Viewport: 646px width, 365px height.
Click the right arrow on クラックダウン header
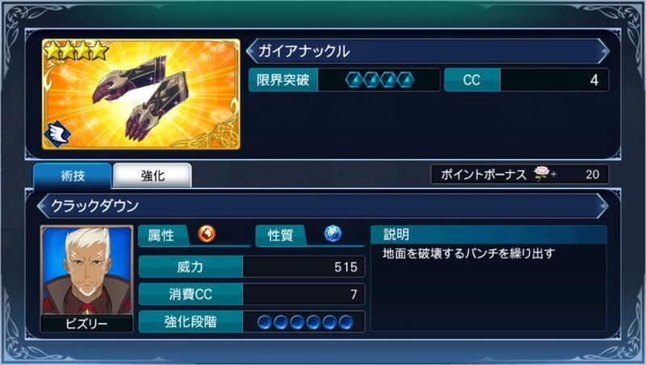coord(603,206)
